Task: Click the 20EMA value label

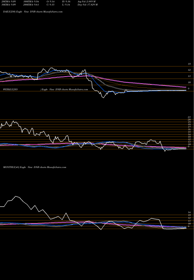Action: pos(9,2)
